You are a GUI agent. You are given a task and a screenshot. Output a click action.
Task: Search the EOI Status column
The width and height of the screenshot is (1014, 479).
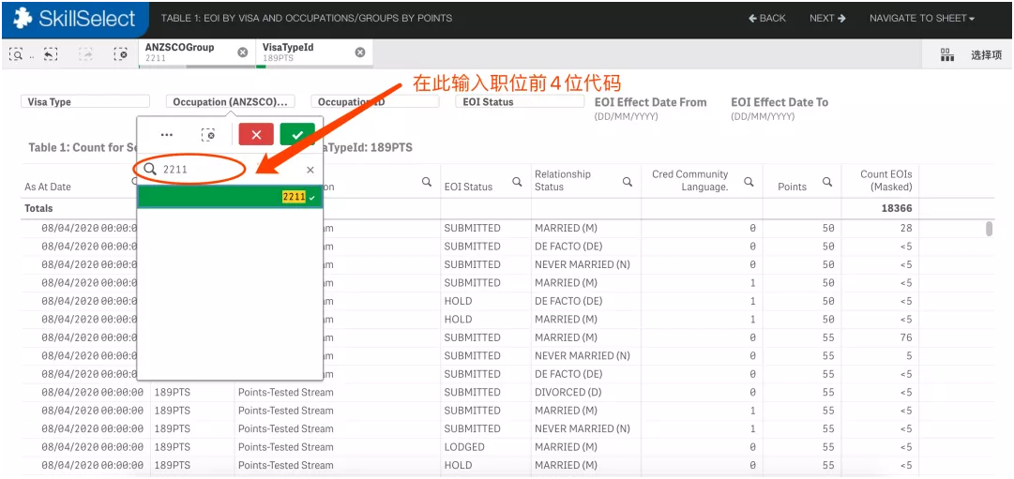pyautogui.click(x=517, y=183)
